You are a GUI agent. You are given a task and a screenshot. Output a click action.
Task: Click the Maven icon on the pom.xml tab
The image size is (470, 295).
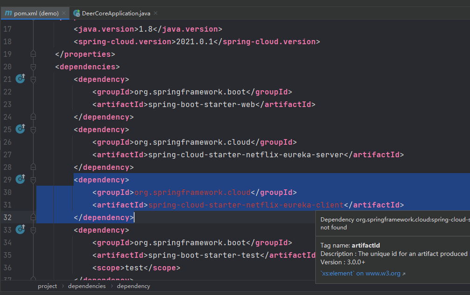click(x=8, y=13)
